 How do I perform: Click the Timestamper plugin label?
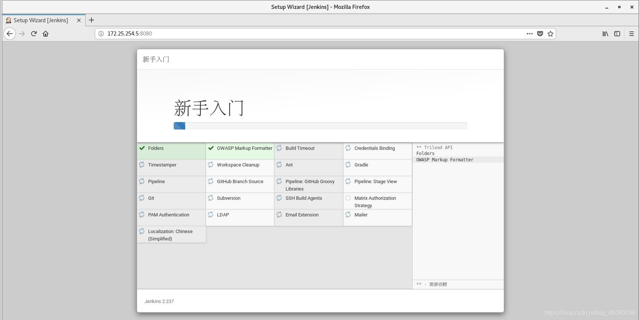click(x=162, y=165)
